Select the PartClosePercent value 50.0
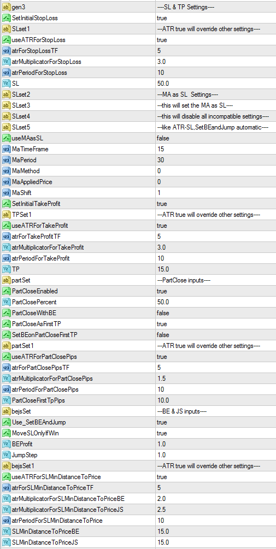276x549 pixels. coord(163,302)
